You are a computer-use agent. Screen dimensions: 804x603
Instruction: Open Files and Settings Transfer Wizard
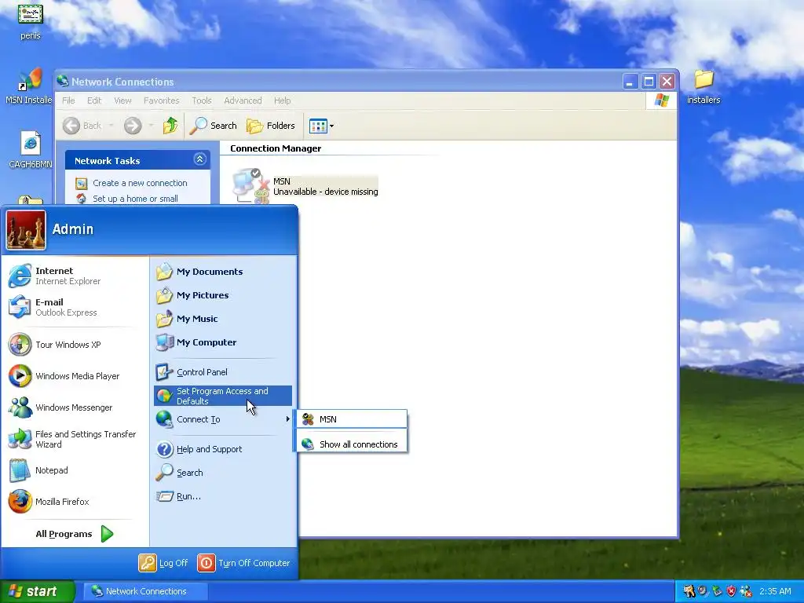pos(75,439)
